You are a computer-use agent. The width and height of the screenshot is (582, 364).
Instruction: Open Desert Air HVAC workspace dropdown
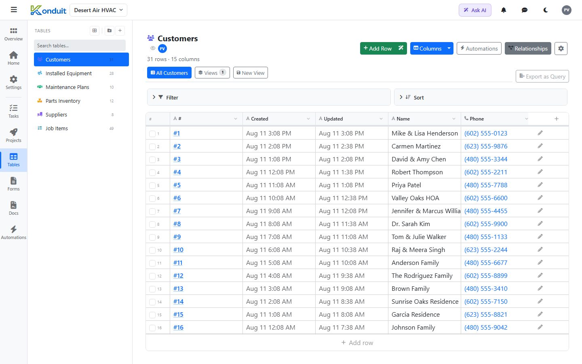(x=98, y=10)
